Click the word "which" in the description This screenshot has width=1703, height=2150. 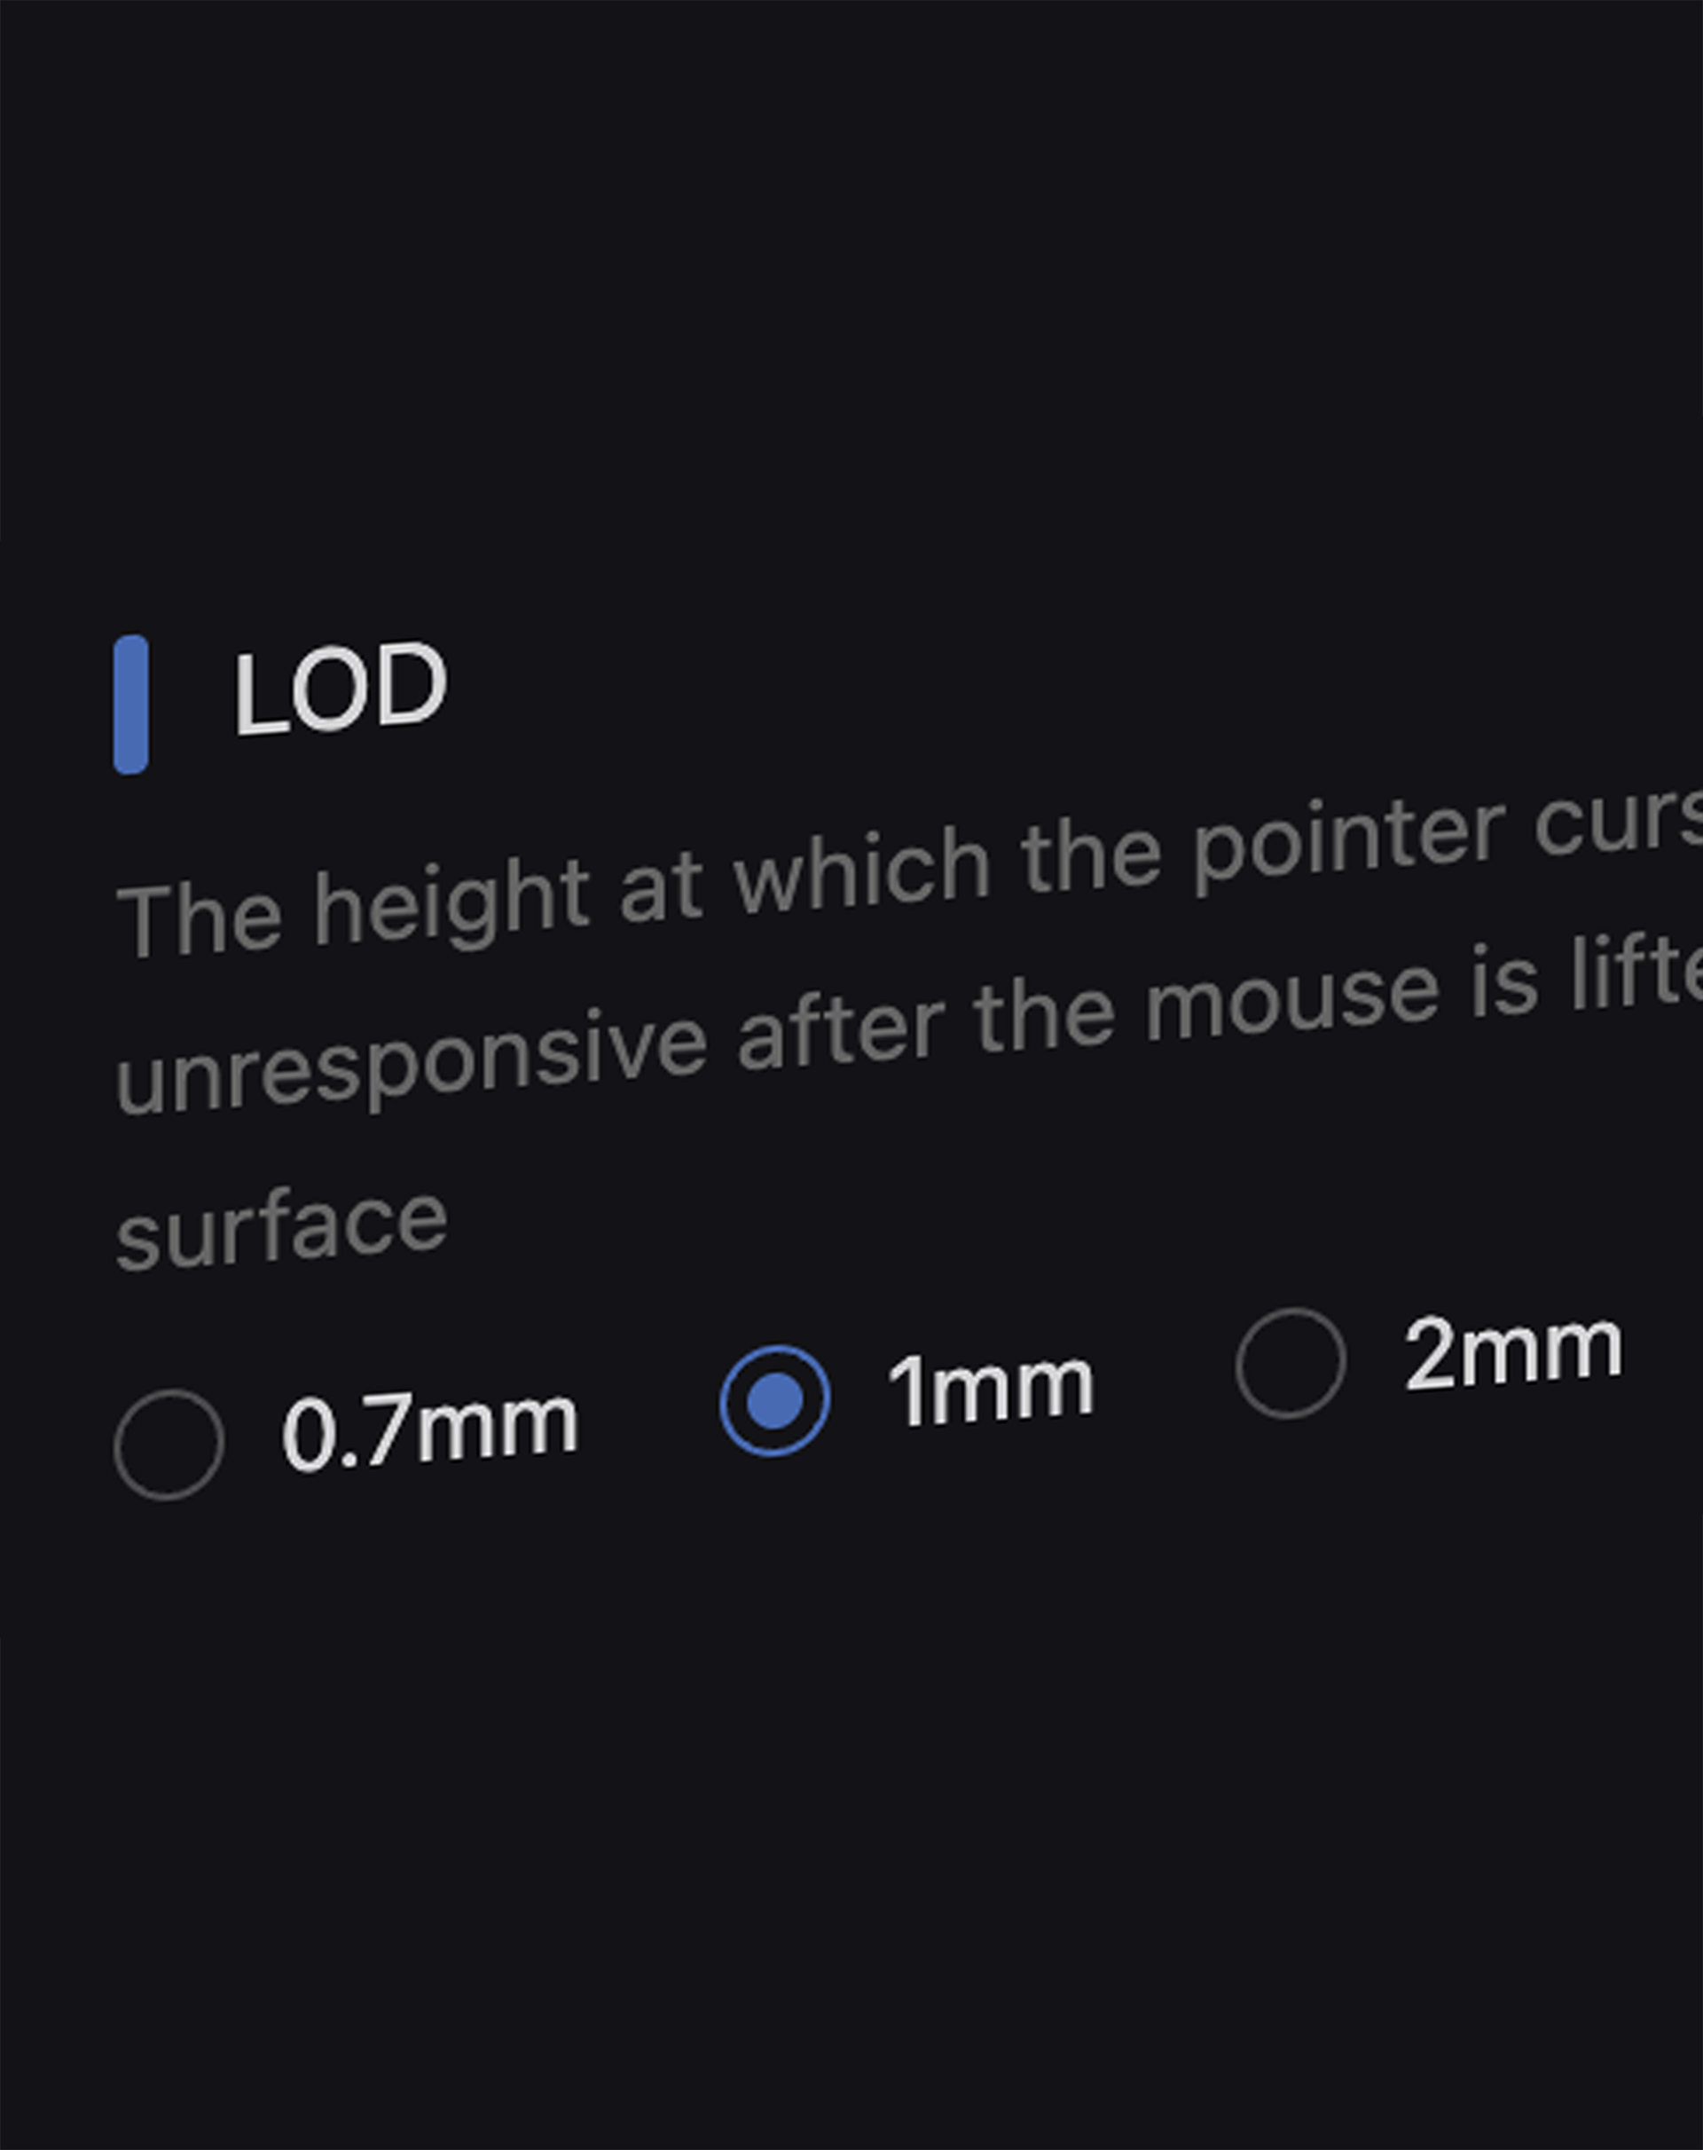(861, 872)
